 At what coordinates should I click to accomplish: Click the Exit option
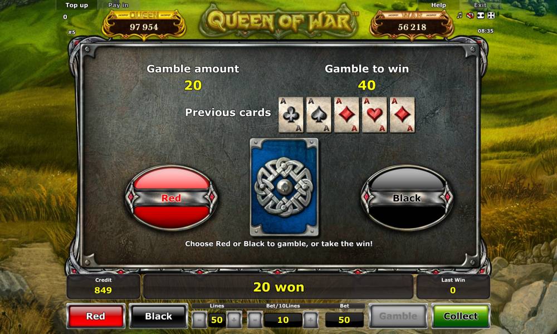(x=480, y=5)
